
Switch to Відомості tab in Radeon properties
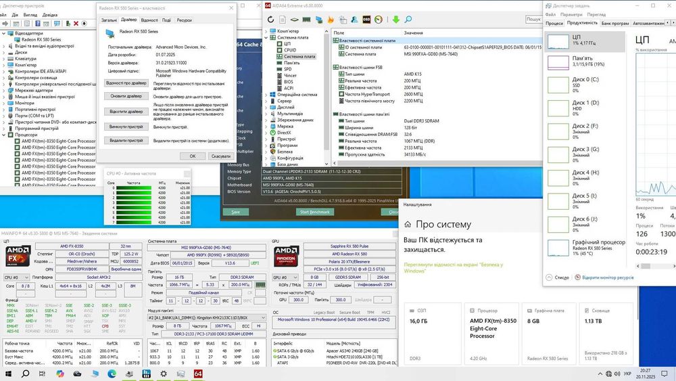(149, 20)
